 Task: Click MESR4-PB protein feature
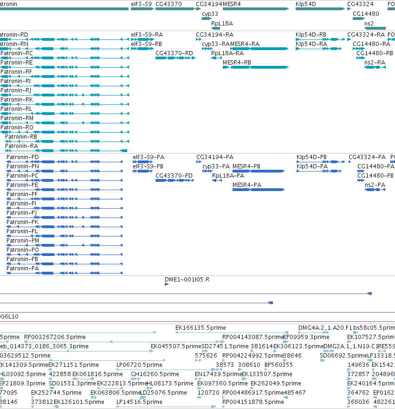tap(259, 171)
